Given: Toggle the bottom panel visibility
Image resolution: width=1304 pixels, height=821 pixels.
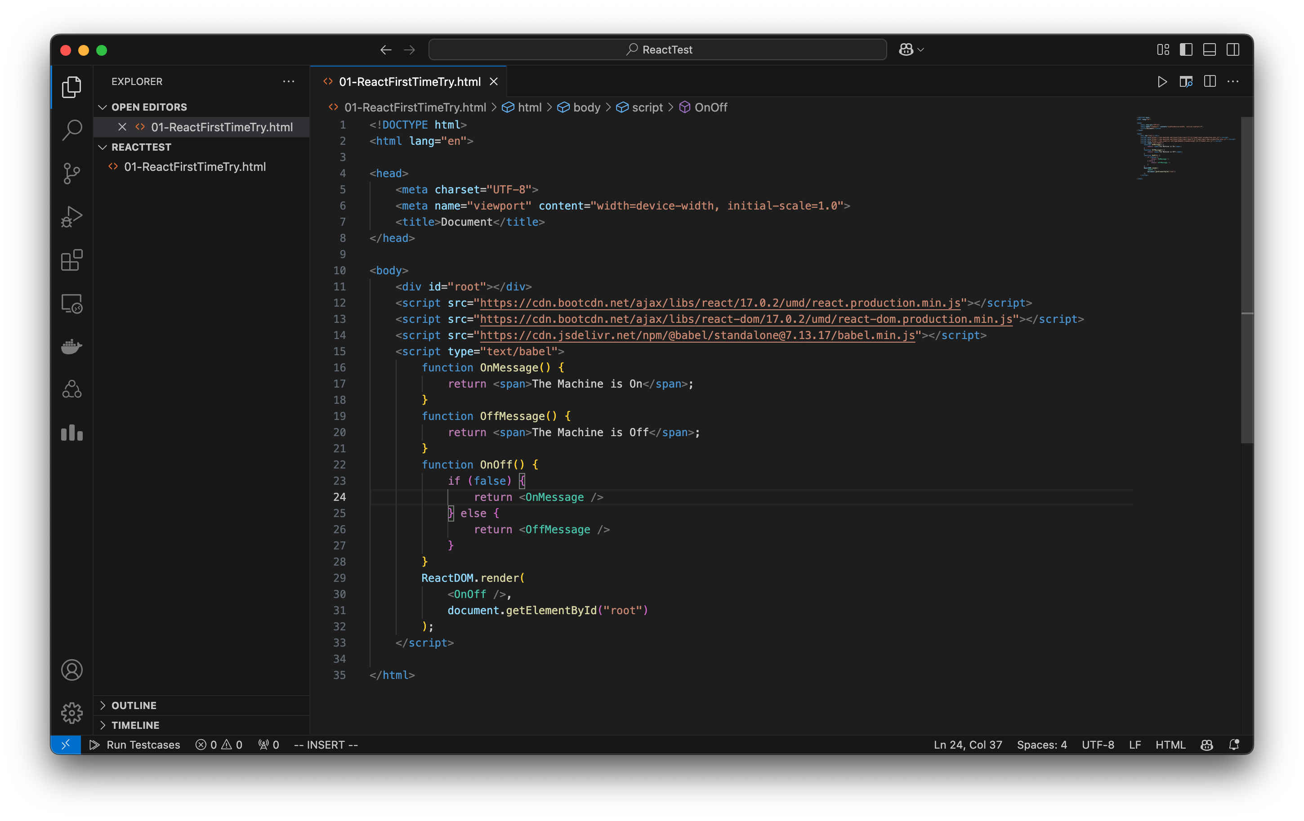Looking at the screenshot, I should point(1209,49).
